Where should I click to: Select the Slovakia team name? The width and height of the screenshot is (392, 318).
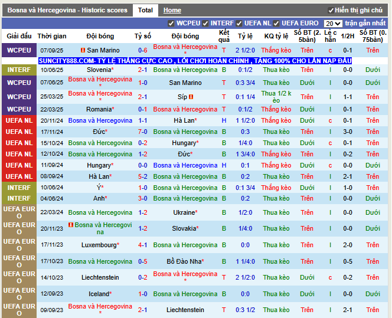(184, 228)
